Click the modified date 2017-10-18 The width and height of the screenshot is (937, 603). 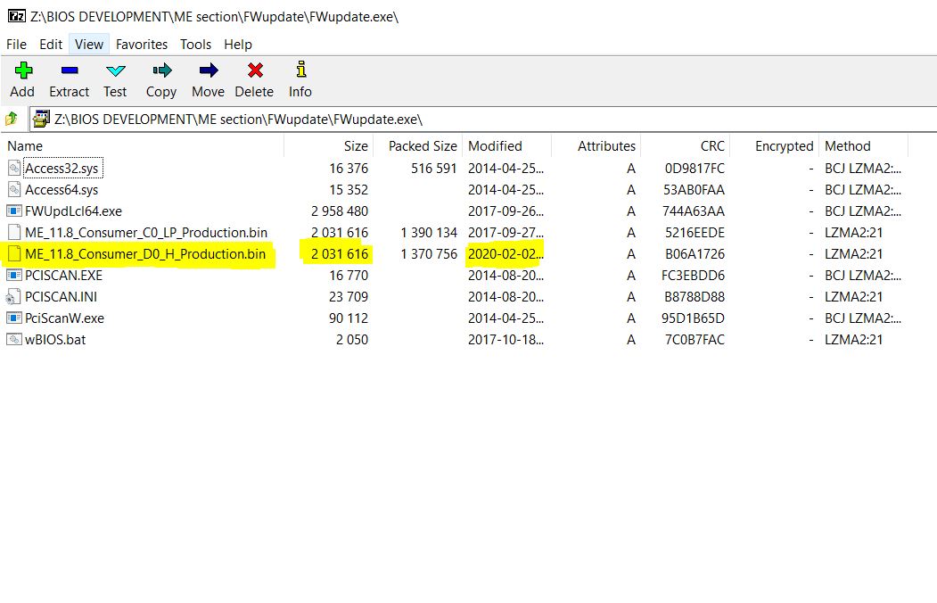point(505,340)
